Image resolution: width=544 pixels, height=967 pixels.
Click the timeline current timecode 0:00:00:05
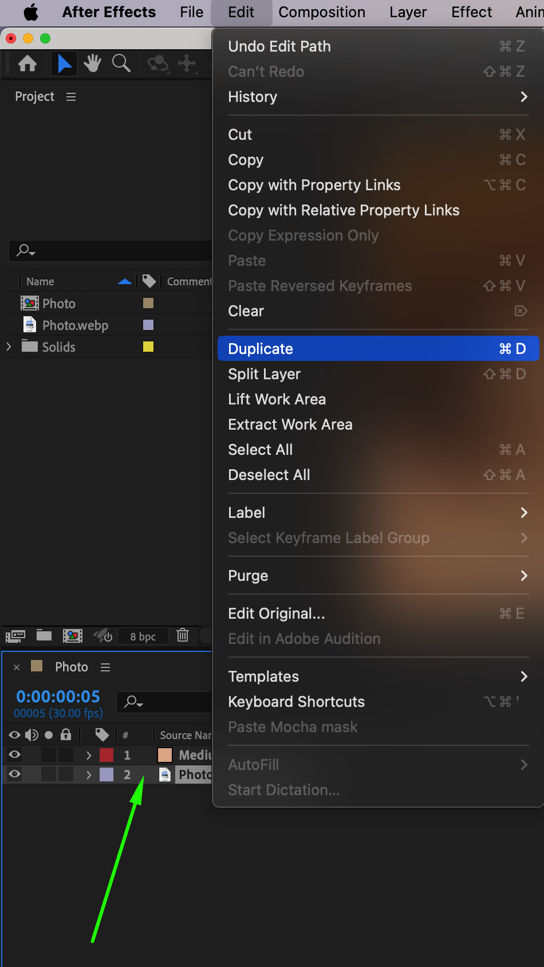click(58, 697)
